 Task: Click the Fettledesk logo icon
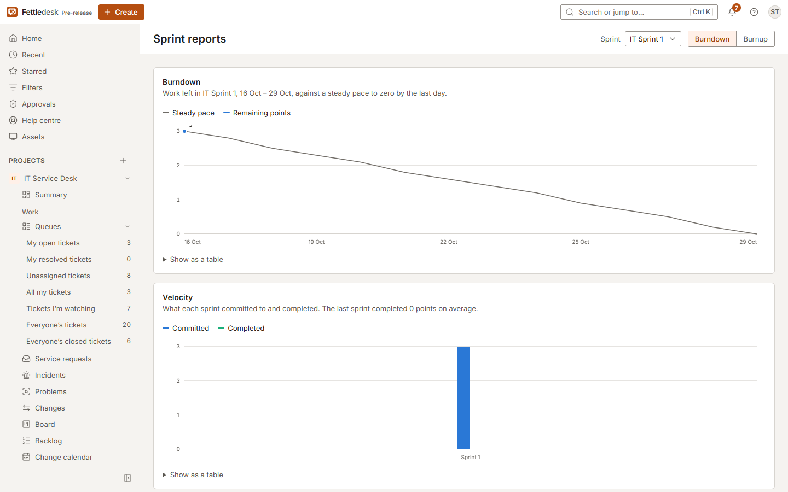(x=12, y=12)
